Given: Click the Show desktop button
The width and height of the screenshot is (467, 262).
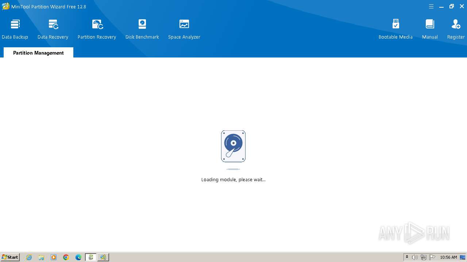Looking at the screenshot, I should click(463, 257).
